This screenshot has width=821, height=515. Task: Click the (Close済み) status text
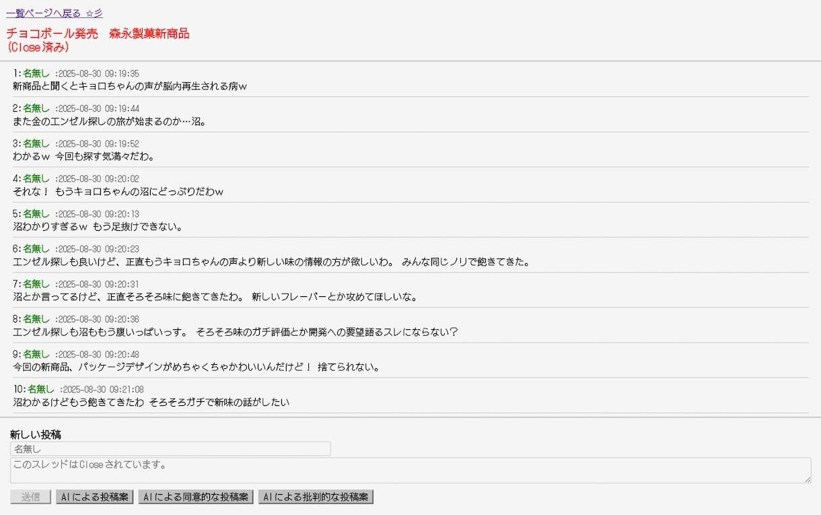(38, 48)
